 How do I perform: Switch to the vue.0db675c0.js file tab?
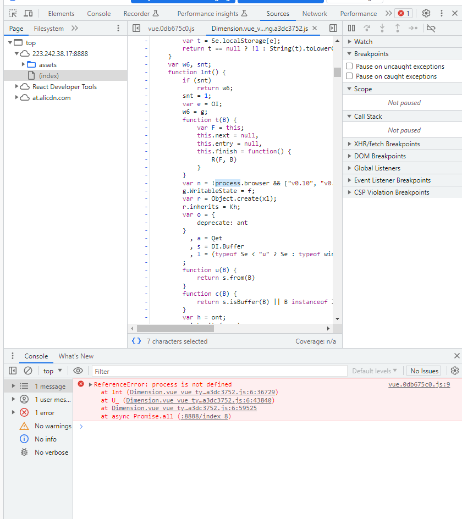click(171, 29)
